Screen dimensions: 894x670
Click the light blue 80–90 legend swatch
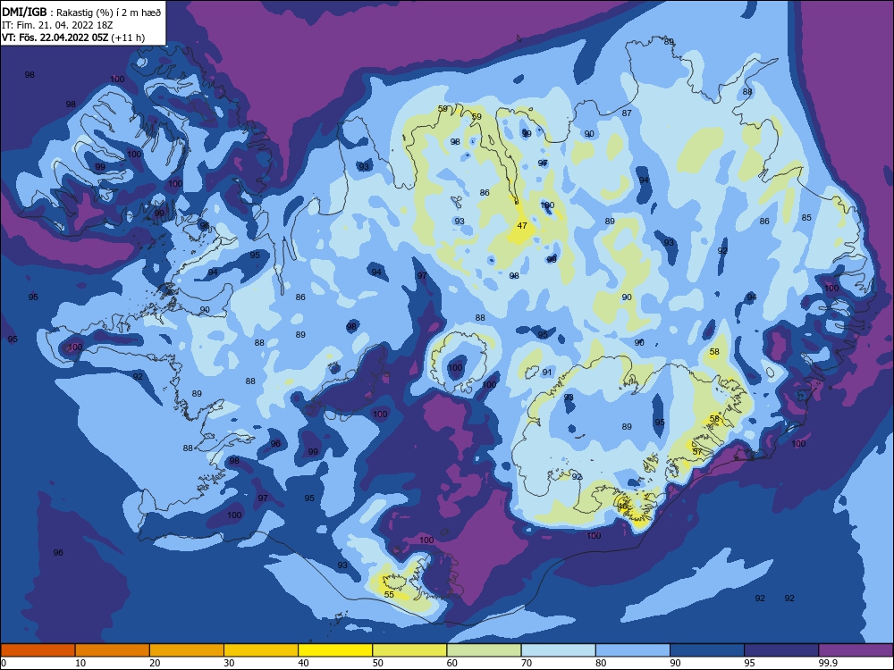633,650
